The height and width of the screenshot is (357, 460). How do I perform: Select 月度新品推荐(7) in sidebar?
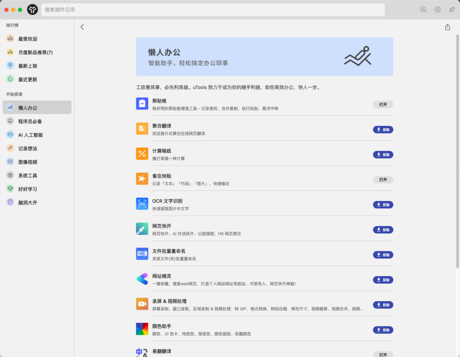point(37,52)
